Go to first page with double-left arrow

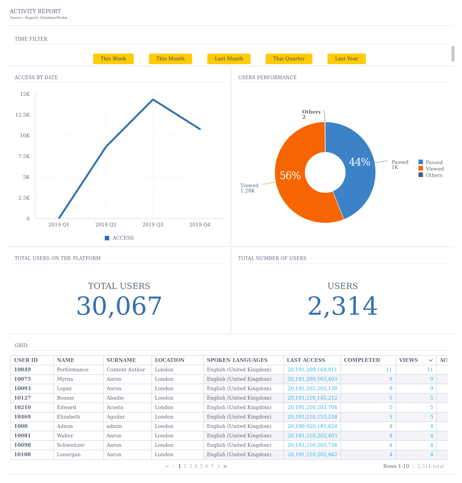click(167, 466)
